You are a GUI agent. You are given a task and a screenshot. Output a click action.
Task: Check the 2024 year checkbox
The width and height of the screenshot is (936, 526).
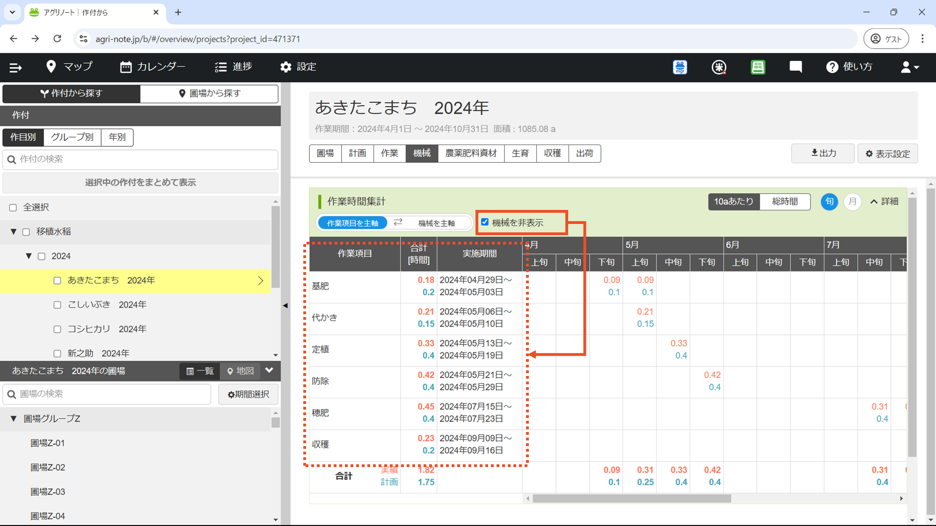(42, 256)
